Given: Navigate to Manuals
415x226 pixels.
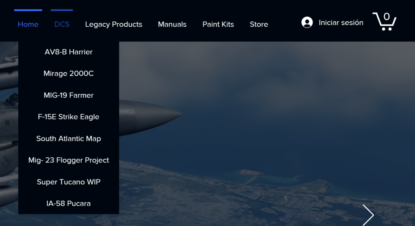Looking at the screenshot, I should (172, 25).
